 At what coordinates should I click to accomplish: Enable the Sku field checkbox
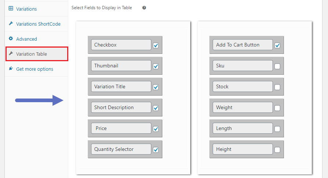pyautogui.click(x=277, y=66)
